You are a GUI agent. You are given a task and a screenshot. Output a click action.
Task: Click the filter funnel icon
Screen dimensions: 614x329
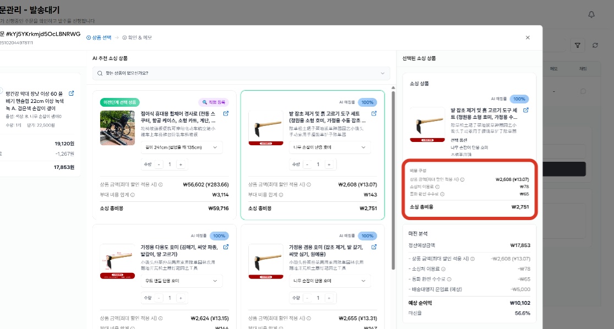point(577,46)
